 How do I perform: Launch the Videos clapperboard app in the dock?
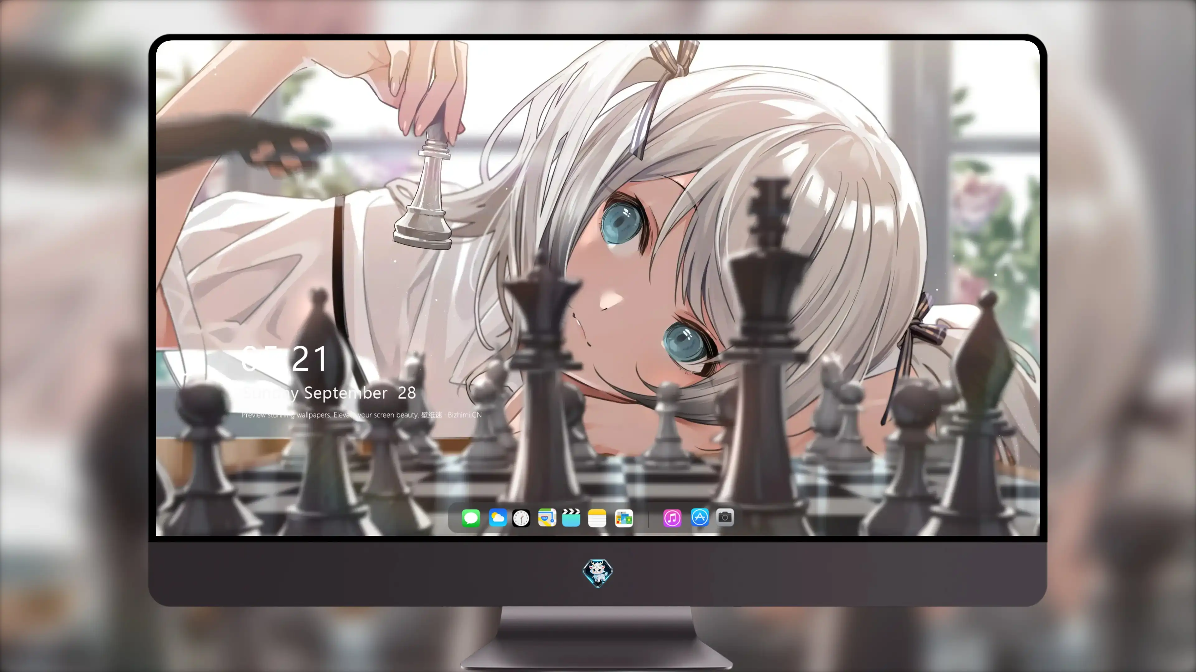(x=571, y=518)
